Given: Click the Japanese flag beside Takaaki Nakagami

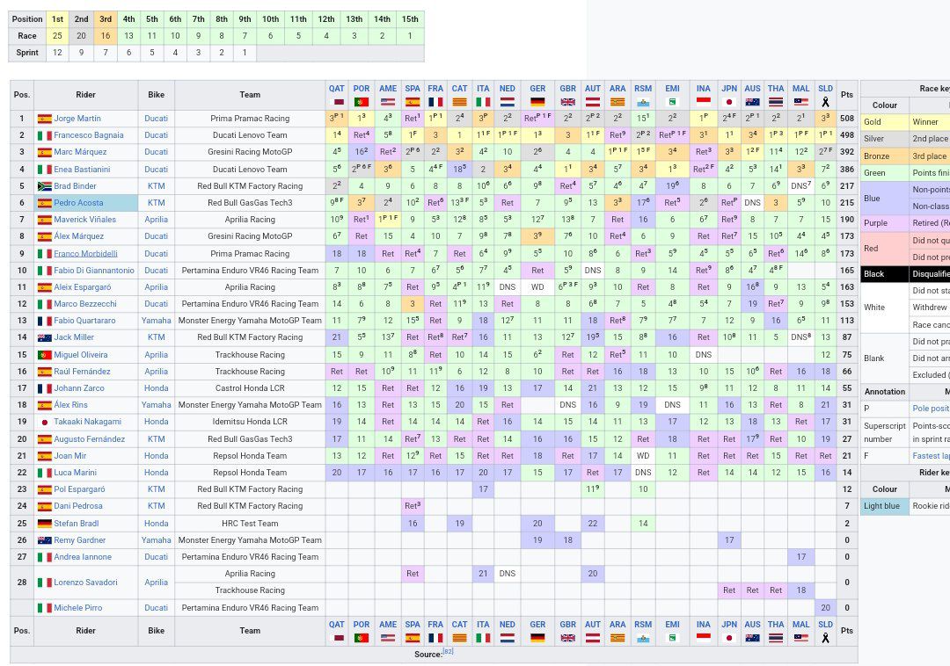Looking at the screenshot, I should 44,422.
